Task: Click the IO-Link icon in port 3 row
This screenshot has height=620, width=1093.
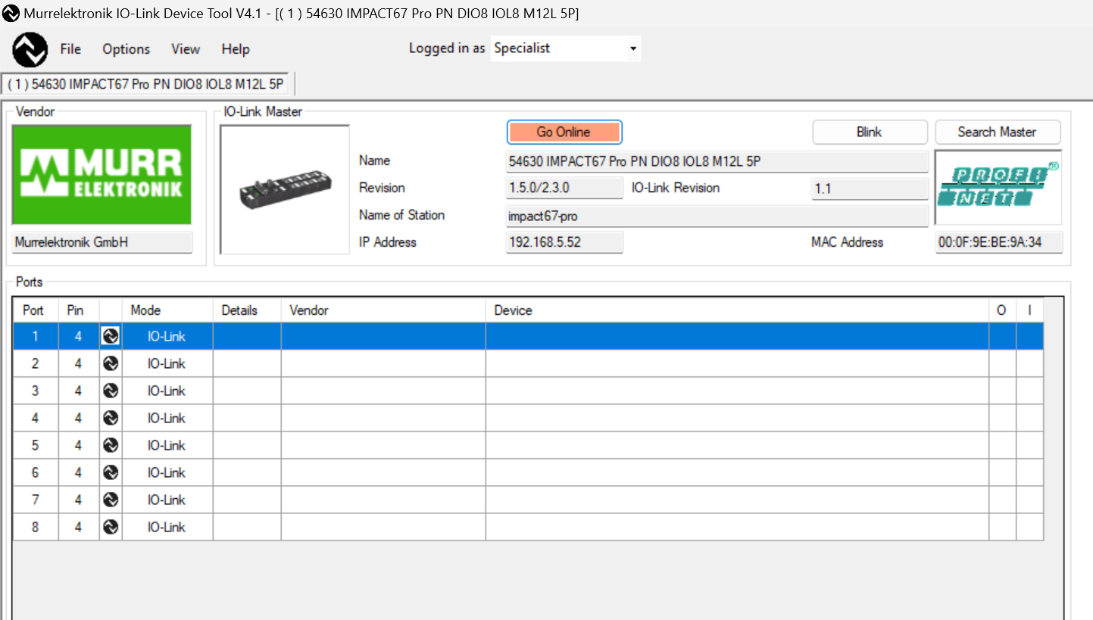Action: 111,391
